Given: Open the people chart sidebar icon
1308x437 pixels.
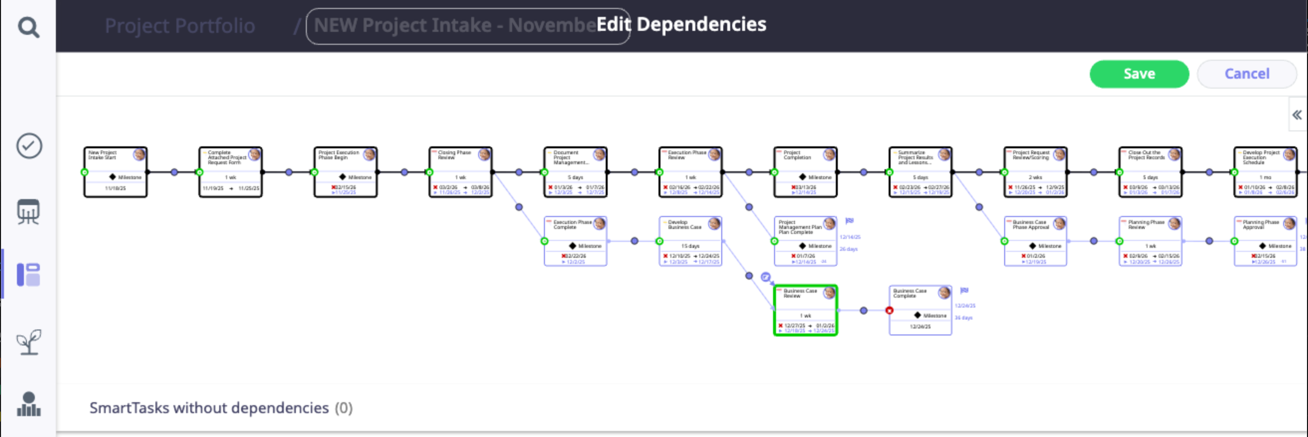Looking at the screenshot, I should point(28,404).
